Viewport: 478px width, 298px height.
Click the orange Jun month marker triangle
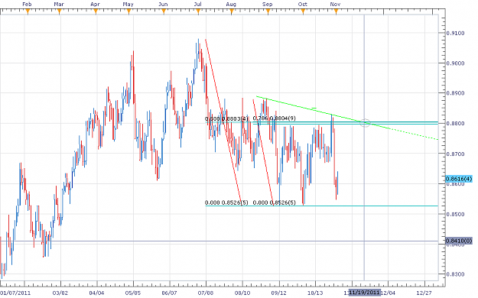164,11
